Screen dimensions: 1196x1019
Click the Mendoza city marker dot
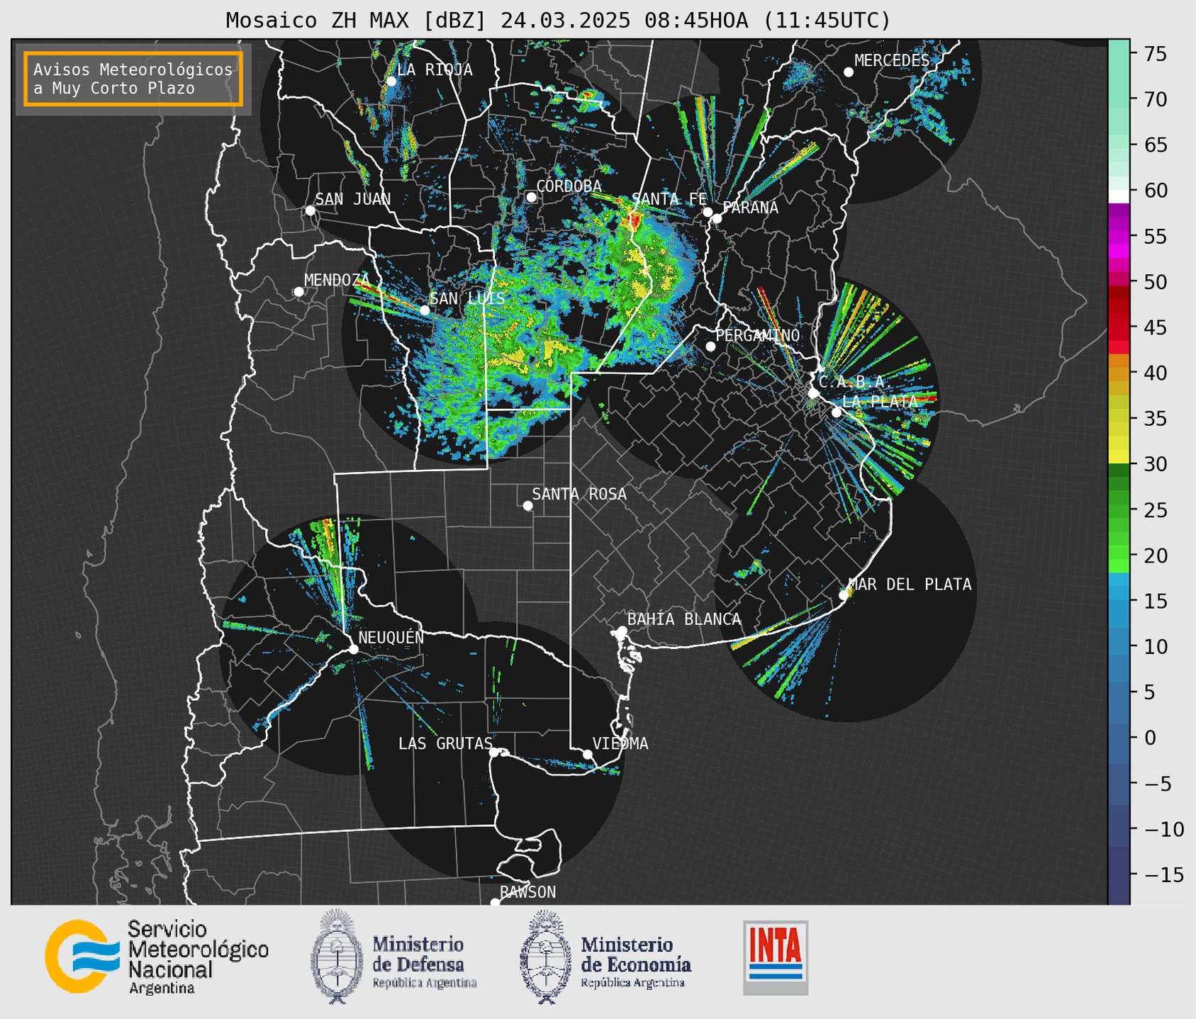coord(298,292)
